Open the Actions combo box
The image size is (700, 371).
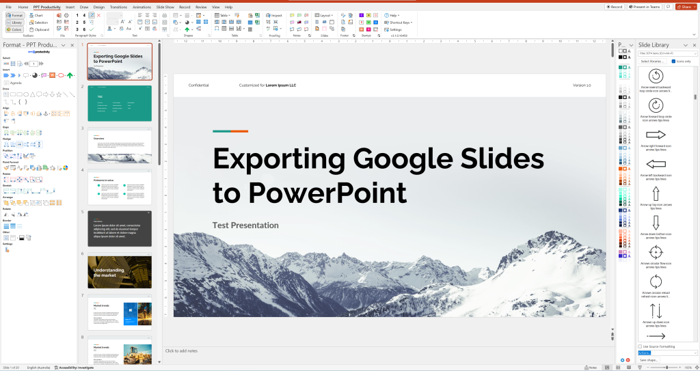pyautogui.click(x=668, y=353)
